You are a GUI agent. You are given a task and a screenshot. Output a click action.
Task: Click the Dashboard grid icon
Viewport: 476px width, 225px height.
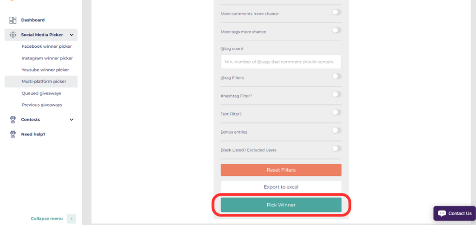13,20
